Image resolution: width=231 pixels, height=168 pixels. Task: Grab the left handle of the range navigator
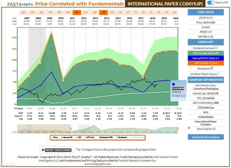pyautogui.click(x=71, y=129)
